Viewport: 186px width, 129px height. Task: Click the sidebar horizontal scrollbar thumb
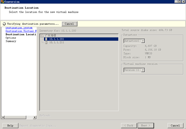[15, 117]
